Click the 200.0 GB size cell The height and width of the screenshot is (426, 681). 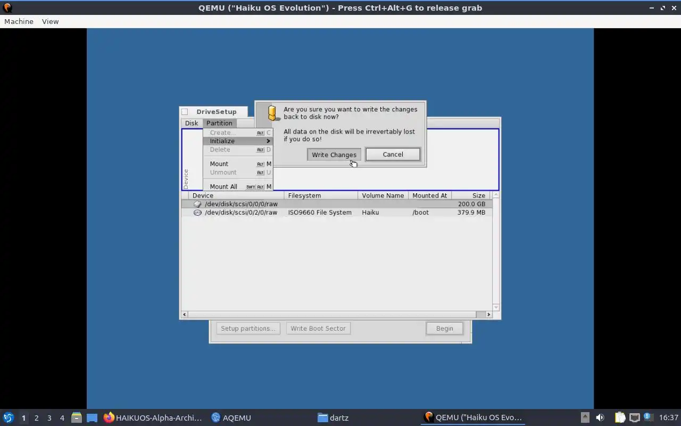(471, 204)
